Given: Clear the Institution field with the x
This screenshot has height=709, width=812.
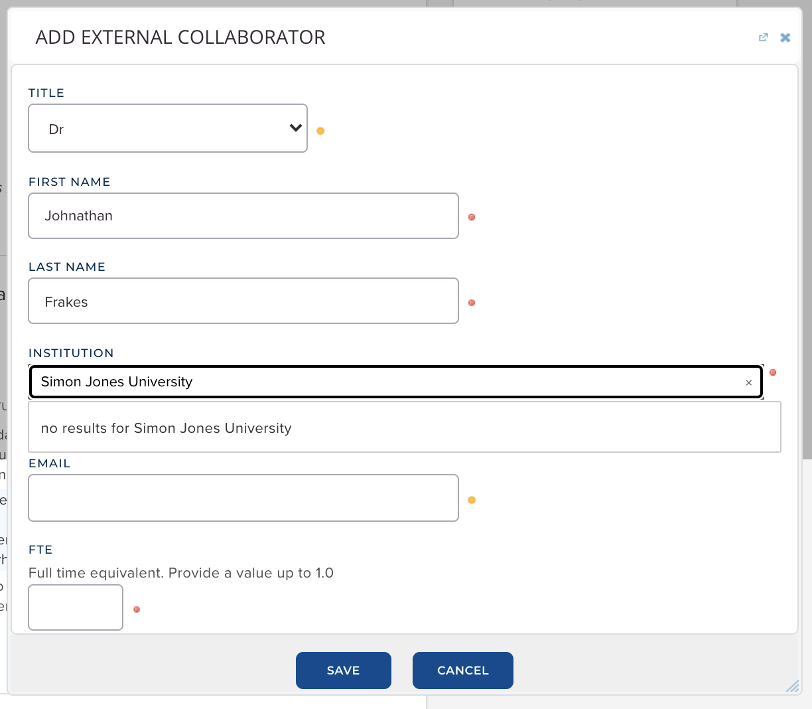Looking at the screenshot, I should [x=748, y=382].
